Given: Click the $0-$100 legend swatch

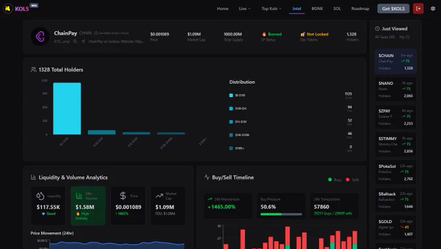Looking at the screenshot, I should [x=231, y=95].
